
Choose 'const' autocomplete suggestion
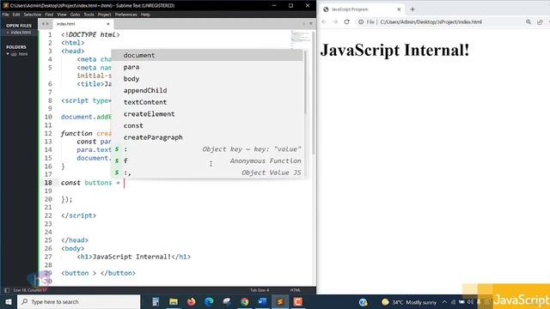tap(207, 126)
